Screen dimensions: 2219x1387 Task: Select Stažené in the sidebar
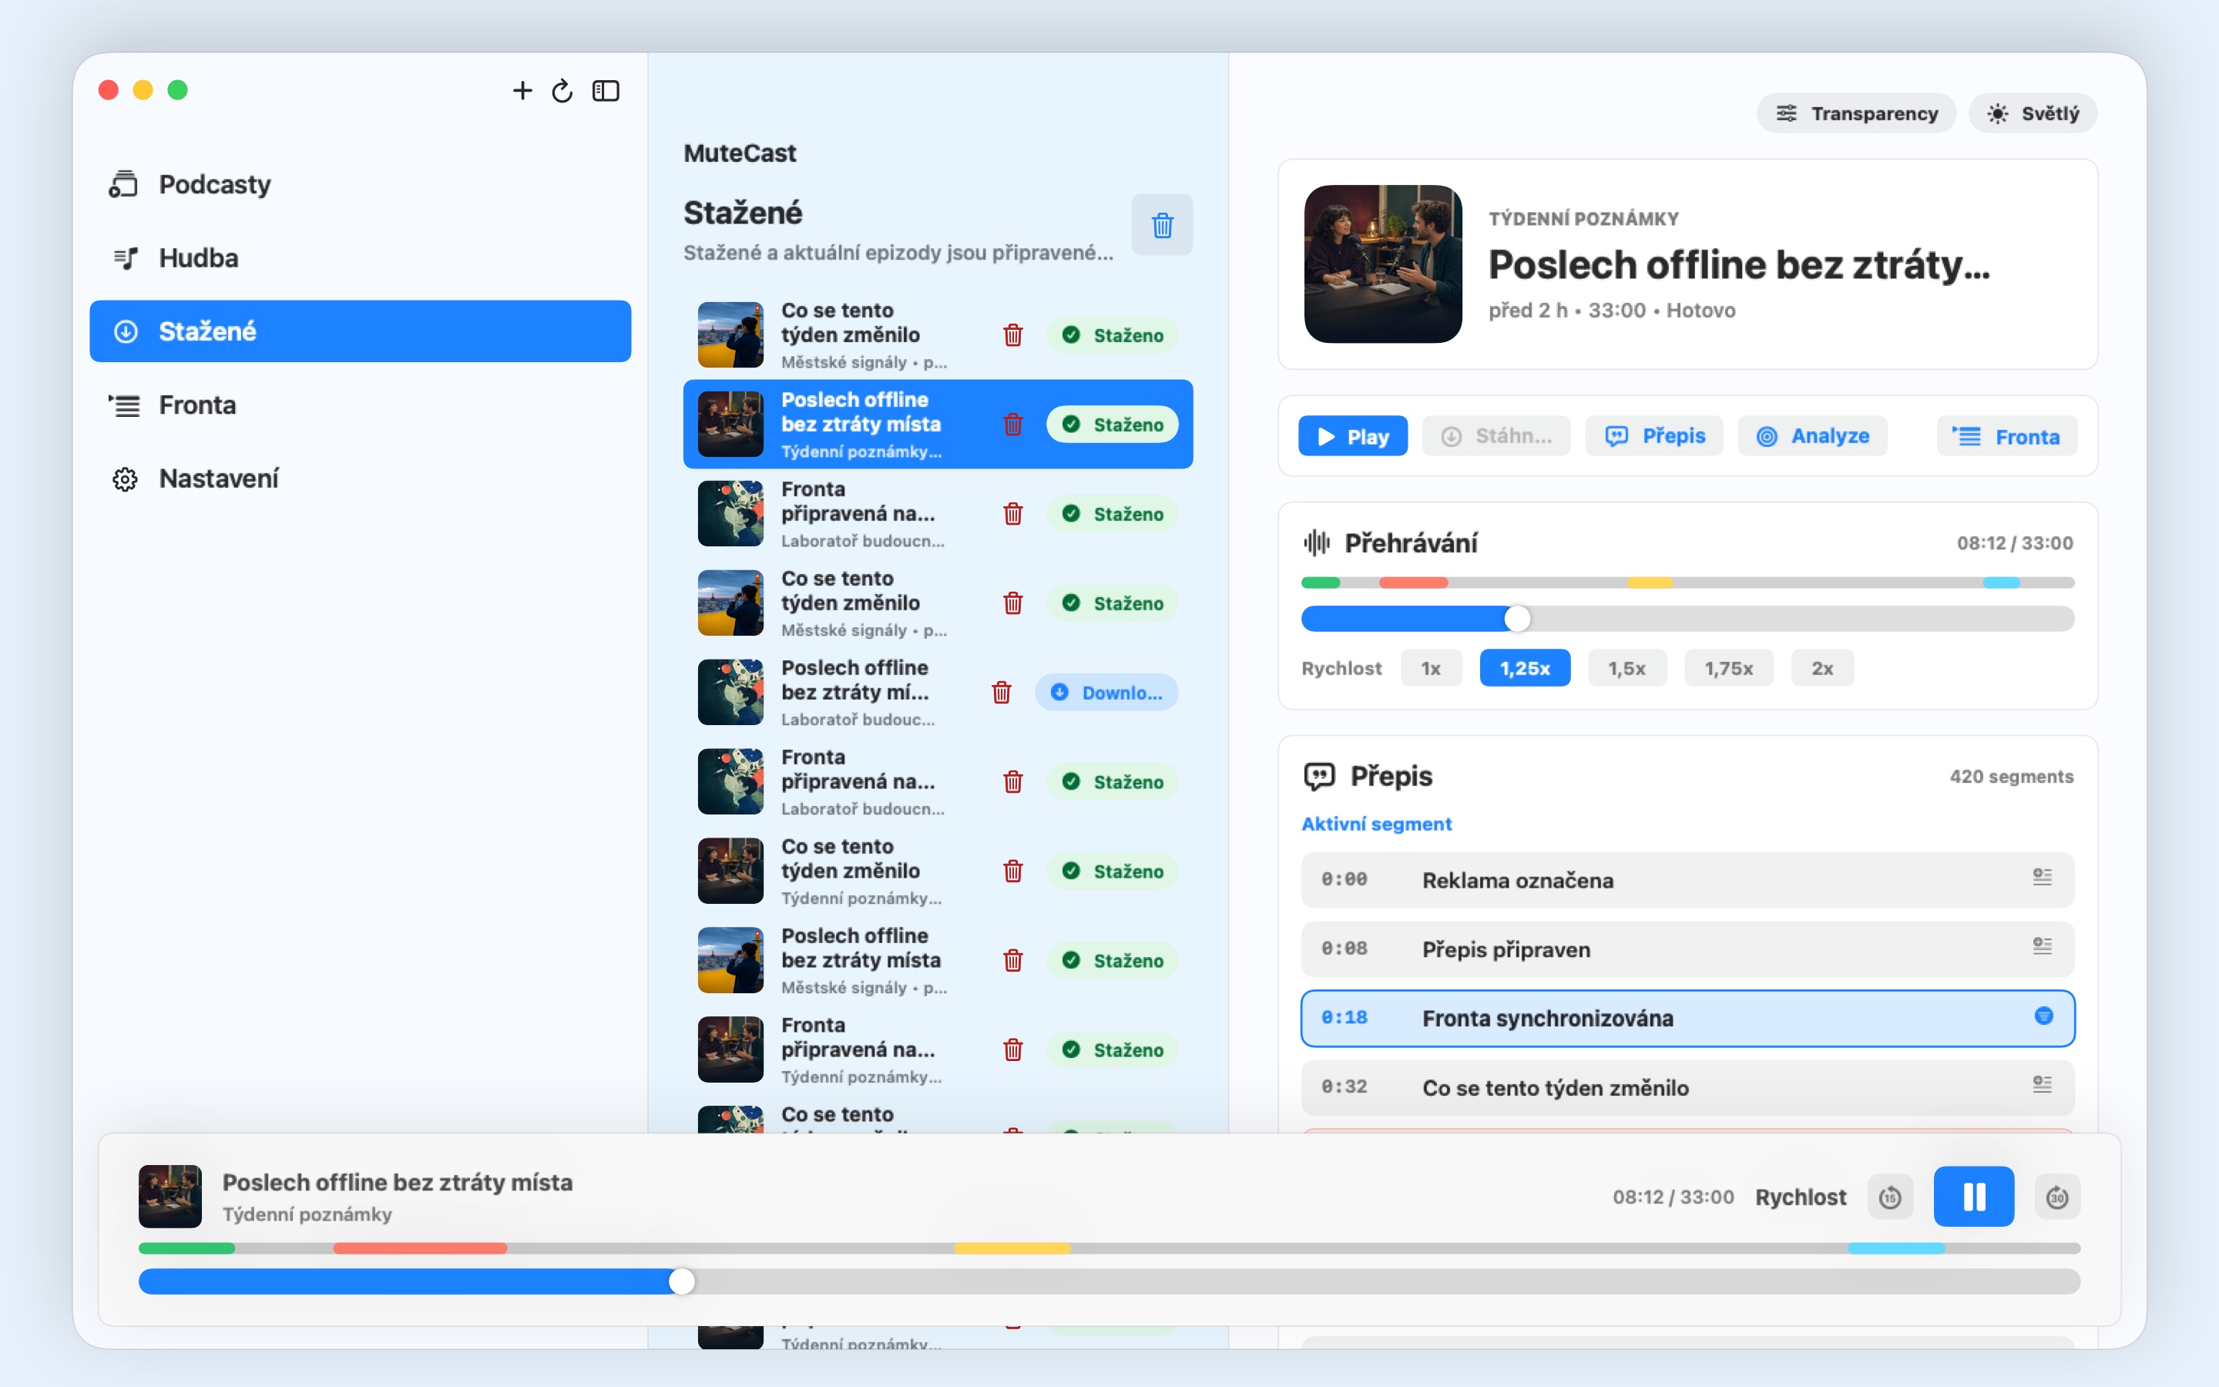coord(361,331)
